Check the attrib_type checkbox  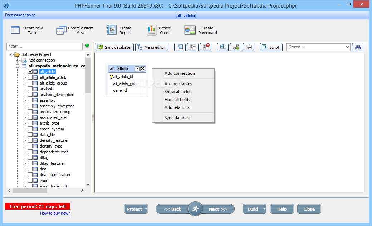(x=30, y=123)
